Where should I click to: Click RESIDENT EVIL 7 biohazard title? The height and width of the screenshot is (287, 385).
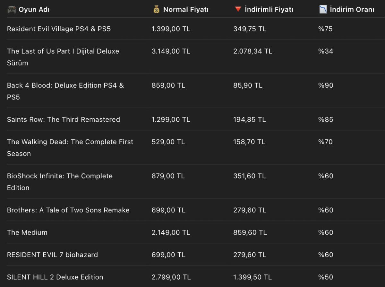52,255
